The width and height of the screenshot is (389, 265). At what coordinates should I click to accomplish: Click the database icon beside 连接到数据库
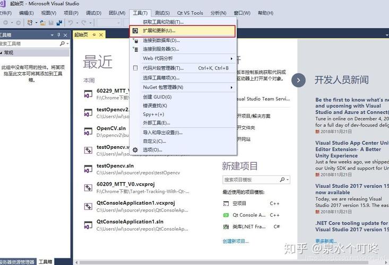point(135,41)
